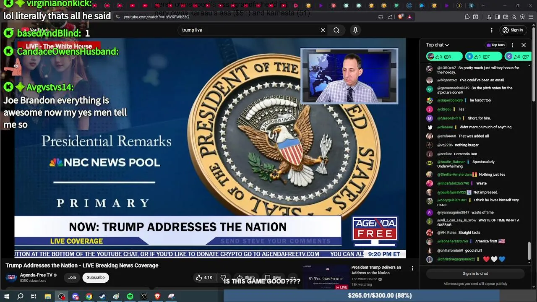Share this page using address bar share icon

click(390, 17)
